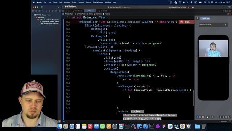Click the .onChanged code line
Screen dimensions: 232x131
(x=133, y=87)
